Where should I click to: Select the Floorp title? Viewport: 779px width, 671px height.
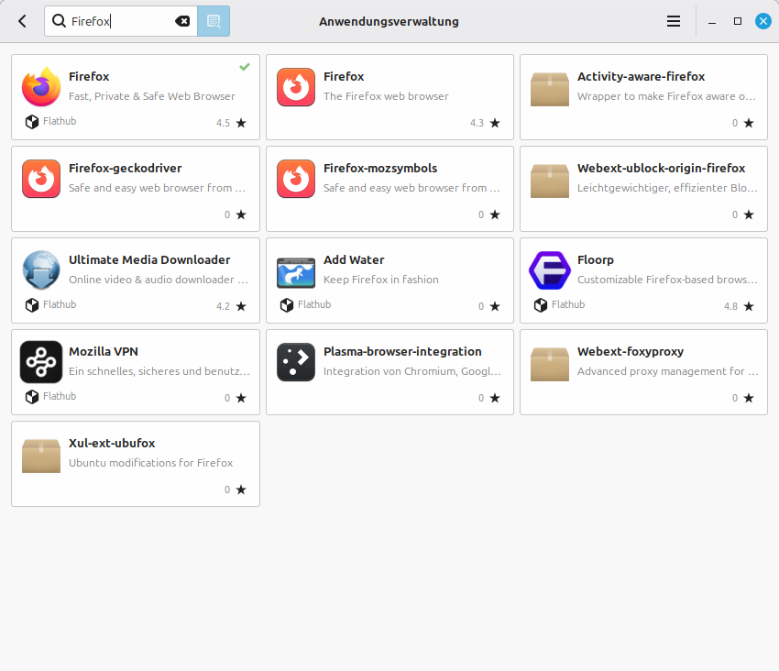(x=595, y=260)
